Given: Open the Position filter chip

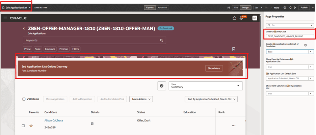Looking at the screenshot, I should tap(64, 49).
